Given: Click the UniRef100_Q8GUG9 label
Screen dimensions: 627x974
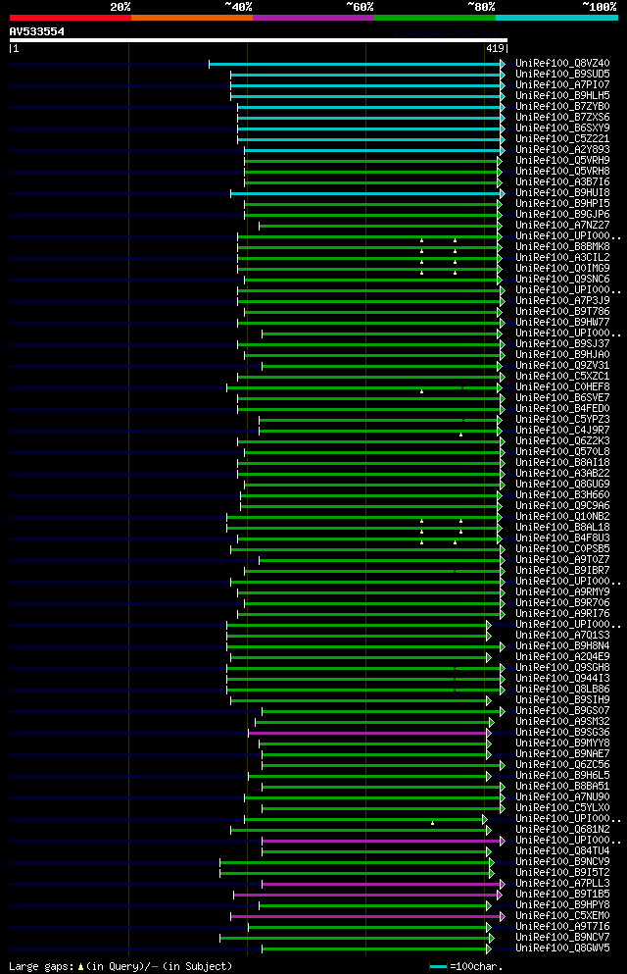Looking at the screenshot, I should click(562, 484).
